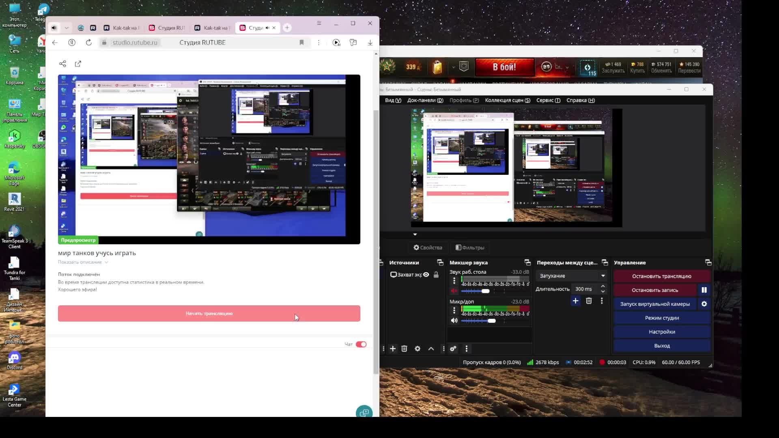Open the Док-панели menu
The width and height of the screenshot is (779, 438).
[x=425, y=100]
